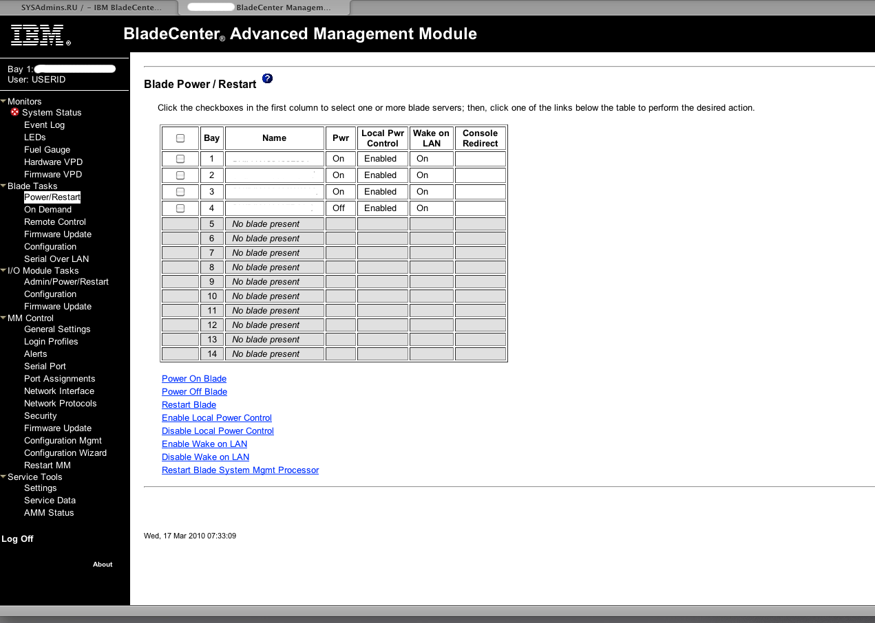Check the checkbox for blade bay 2

[180, 175]
